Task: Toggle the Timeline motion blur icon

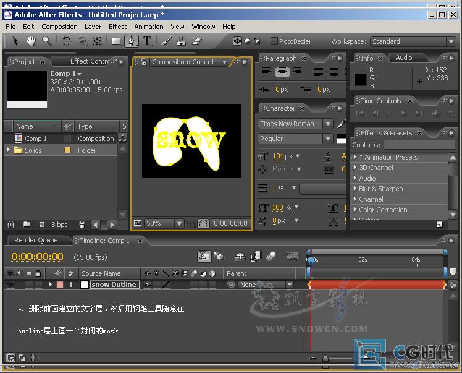Action: [271, 256]
